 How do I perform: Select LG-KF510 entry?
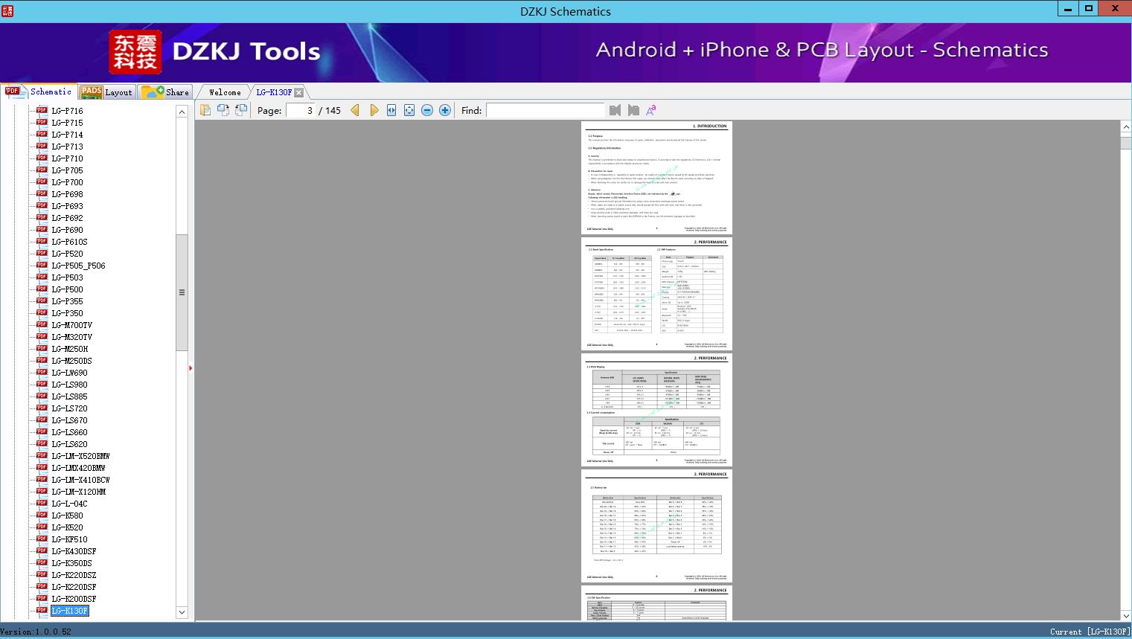click(69, 539)
